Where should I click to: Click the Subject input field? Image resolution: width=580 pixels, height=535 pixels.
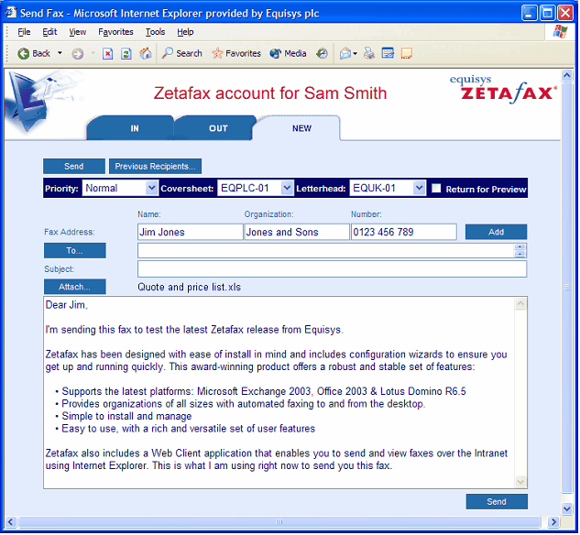pyautogui.click(x=332, y=269)
